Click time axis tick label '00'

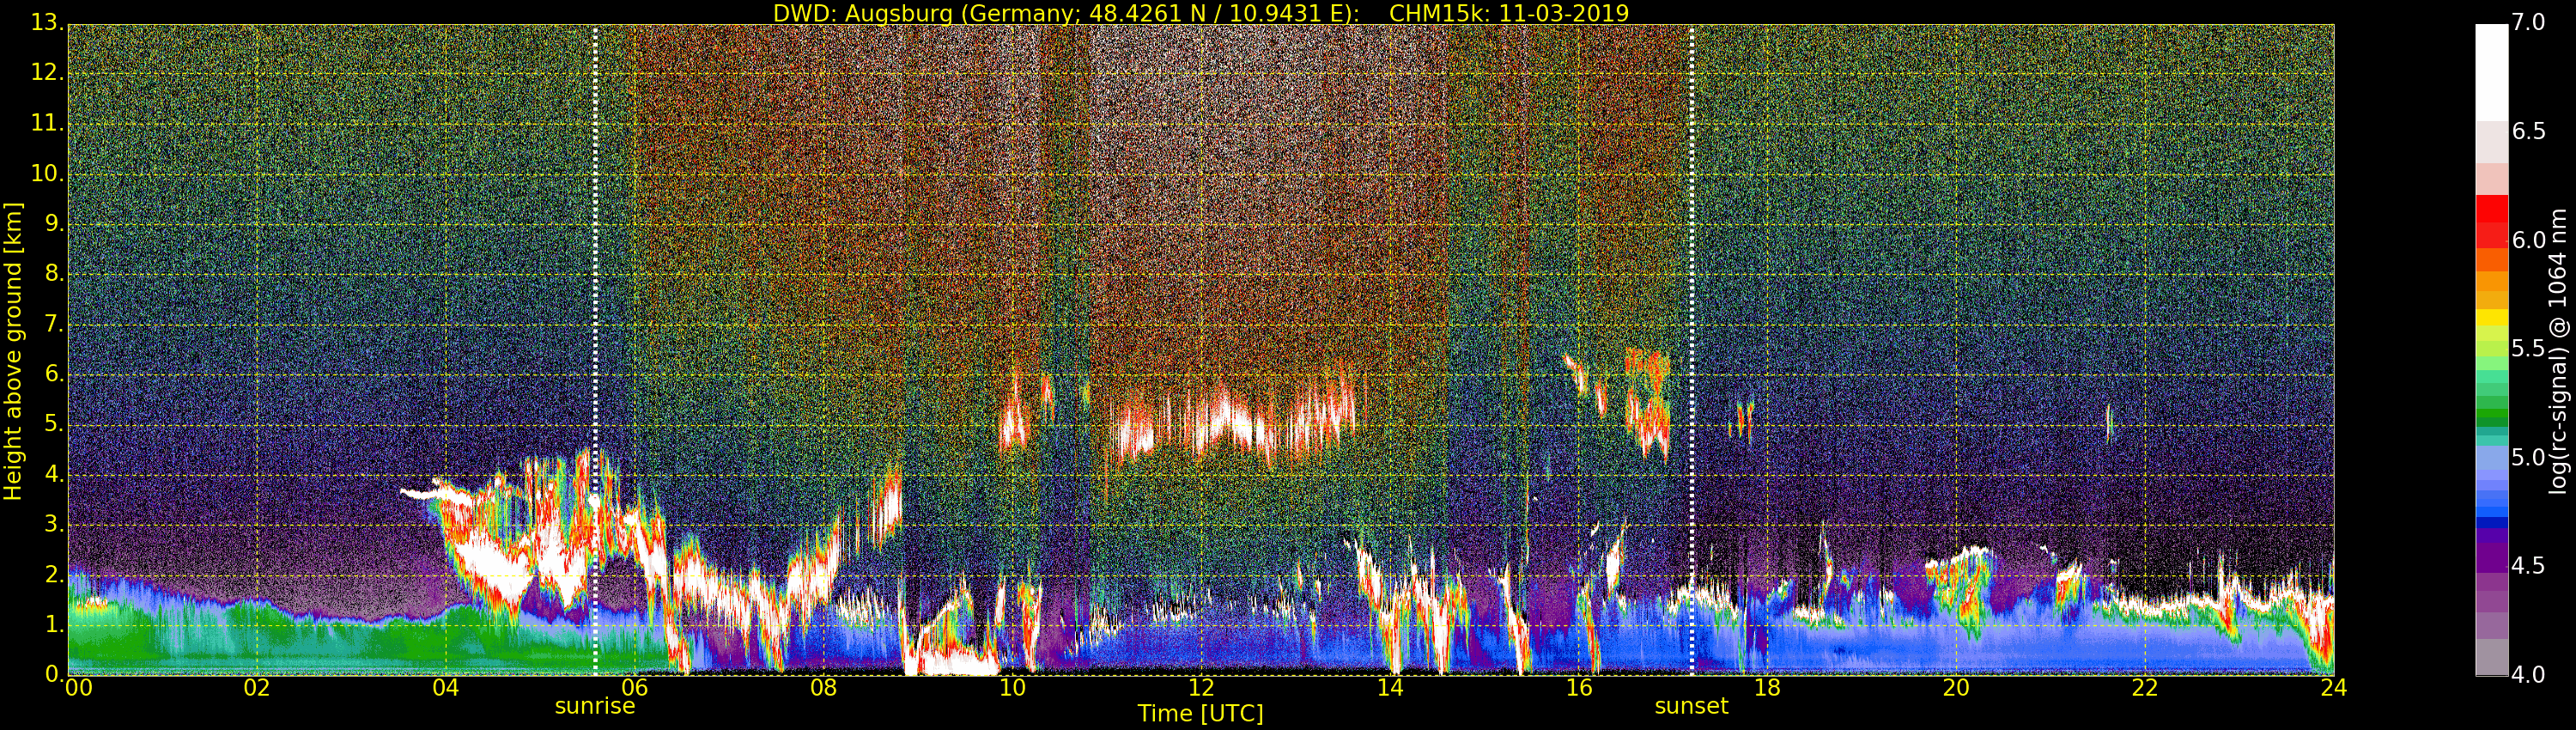(x=77, y=688)
